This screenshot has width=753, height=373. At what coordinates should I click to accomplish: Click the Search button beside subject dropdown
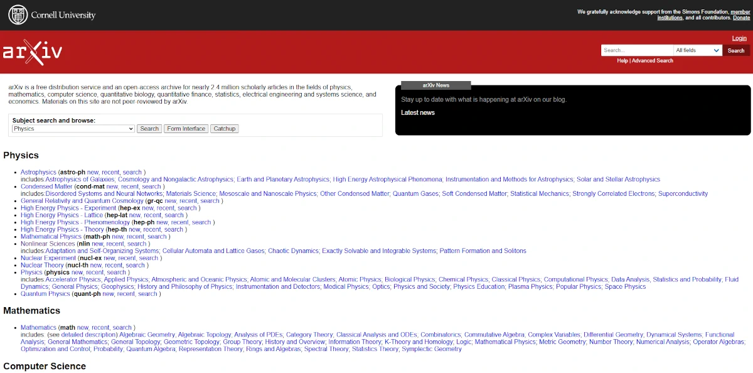tap(149, 129)
